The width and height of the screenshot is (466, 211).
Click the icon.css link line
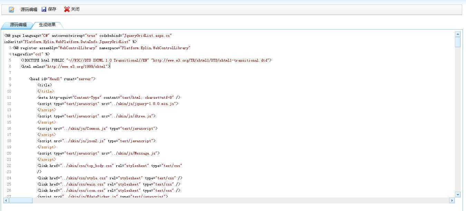(x=109, y=190)
